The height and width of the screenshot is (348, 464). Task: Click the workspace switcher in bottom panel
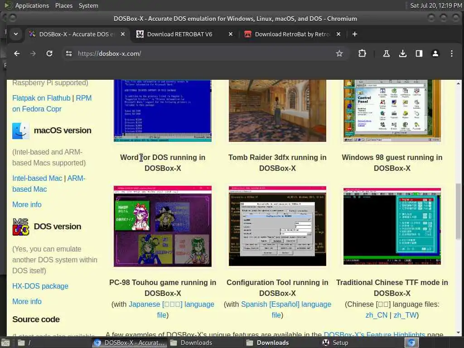pos(411,343)
